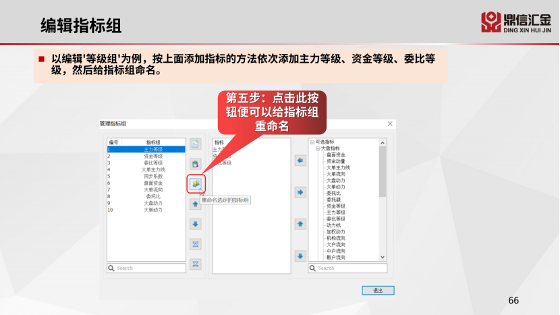This screenshot has width=560, height=315.
Task: Click the 退出 button
Action: [378, 290]
